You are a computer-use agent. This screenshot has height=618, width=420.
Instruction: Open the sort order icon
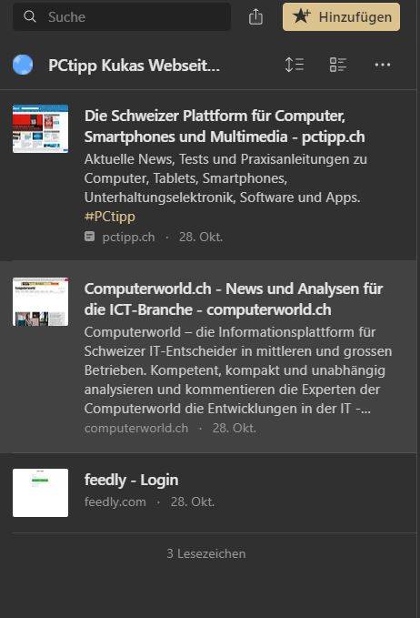295,65
